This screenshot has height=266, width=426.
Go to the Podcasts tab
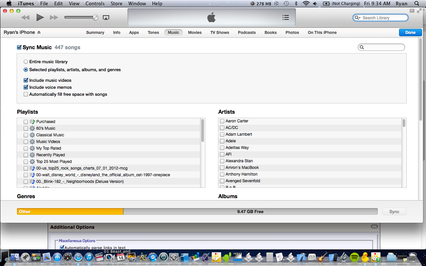247,32
